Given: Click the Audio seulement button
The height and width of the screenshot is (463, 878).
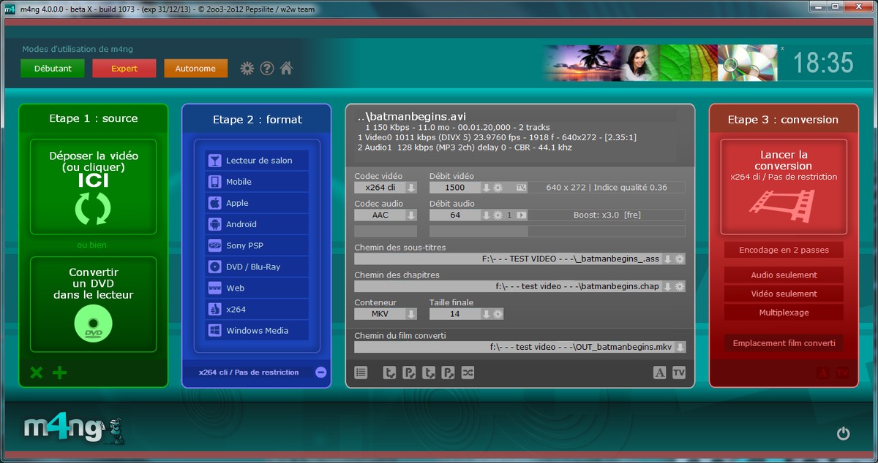Looking at the screenshot, I should click(784, 275).
